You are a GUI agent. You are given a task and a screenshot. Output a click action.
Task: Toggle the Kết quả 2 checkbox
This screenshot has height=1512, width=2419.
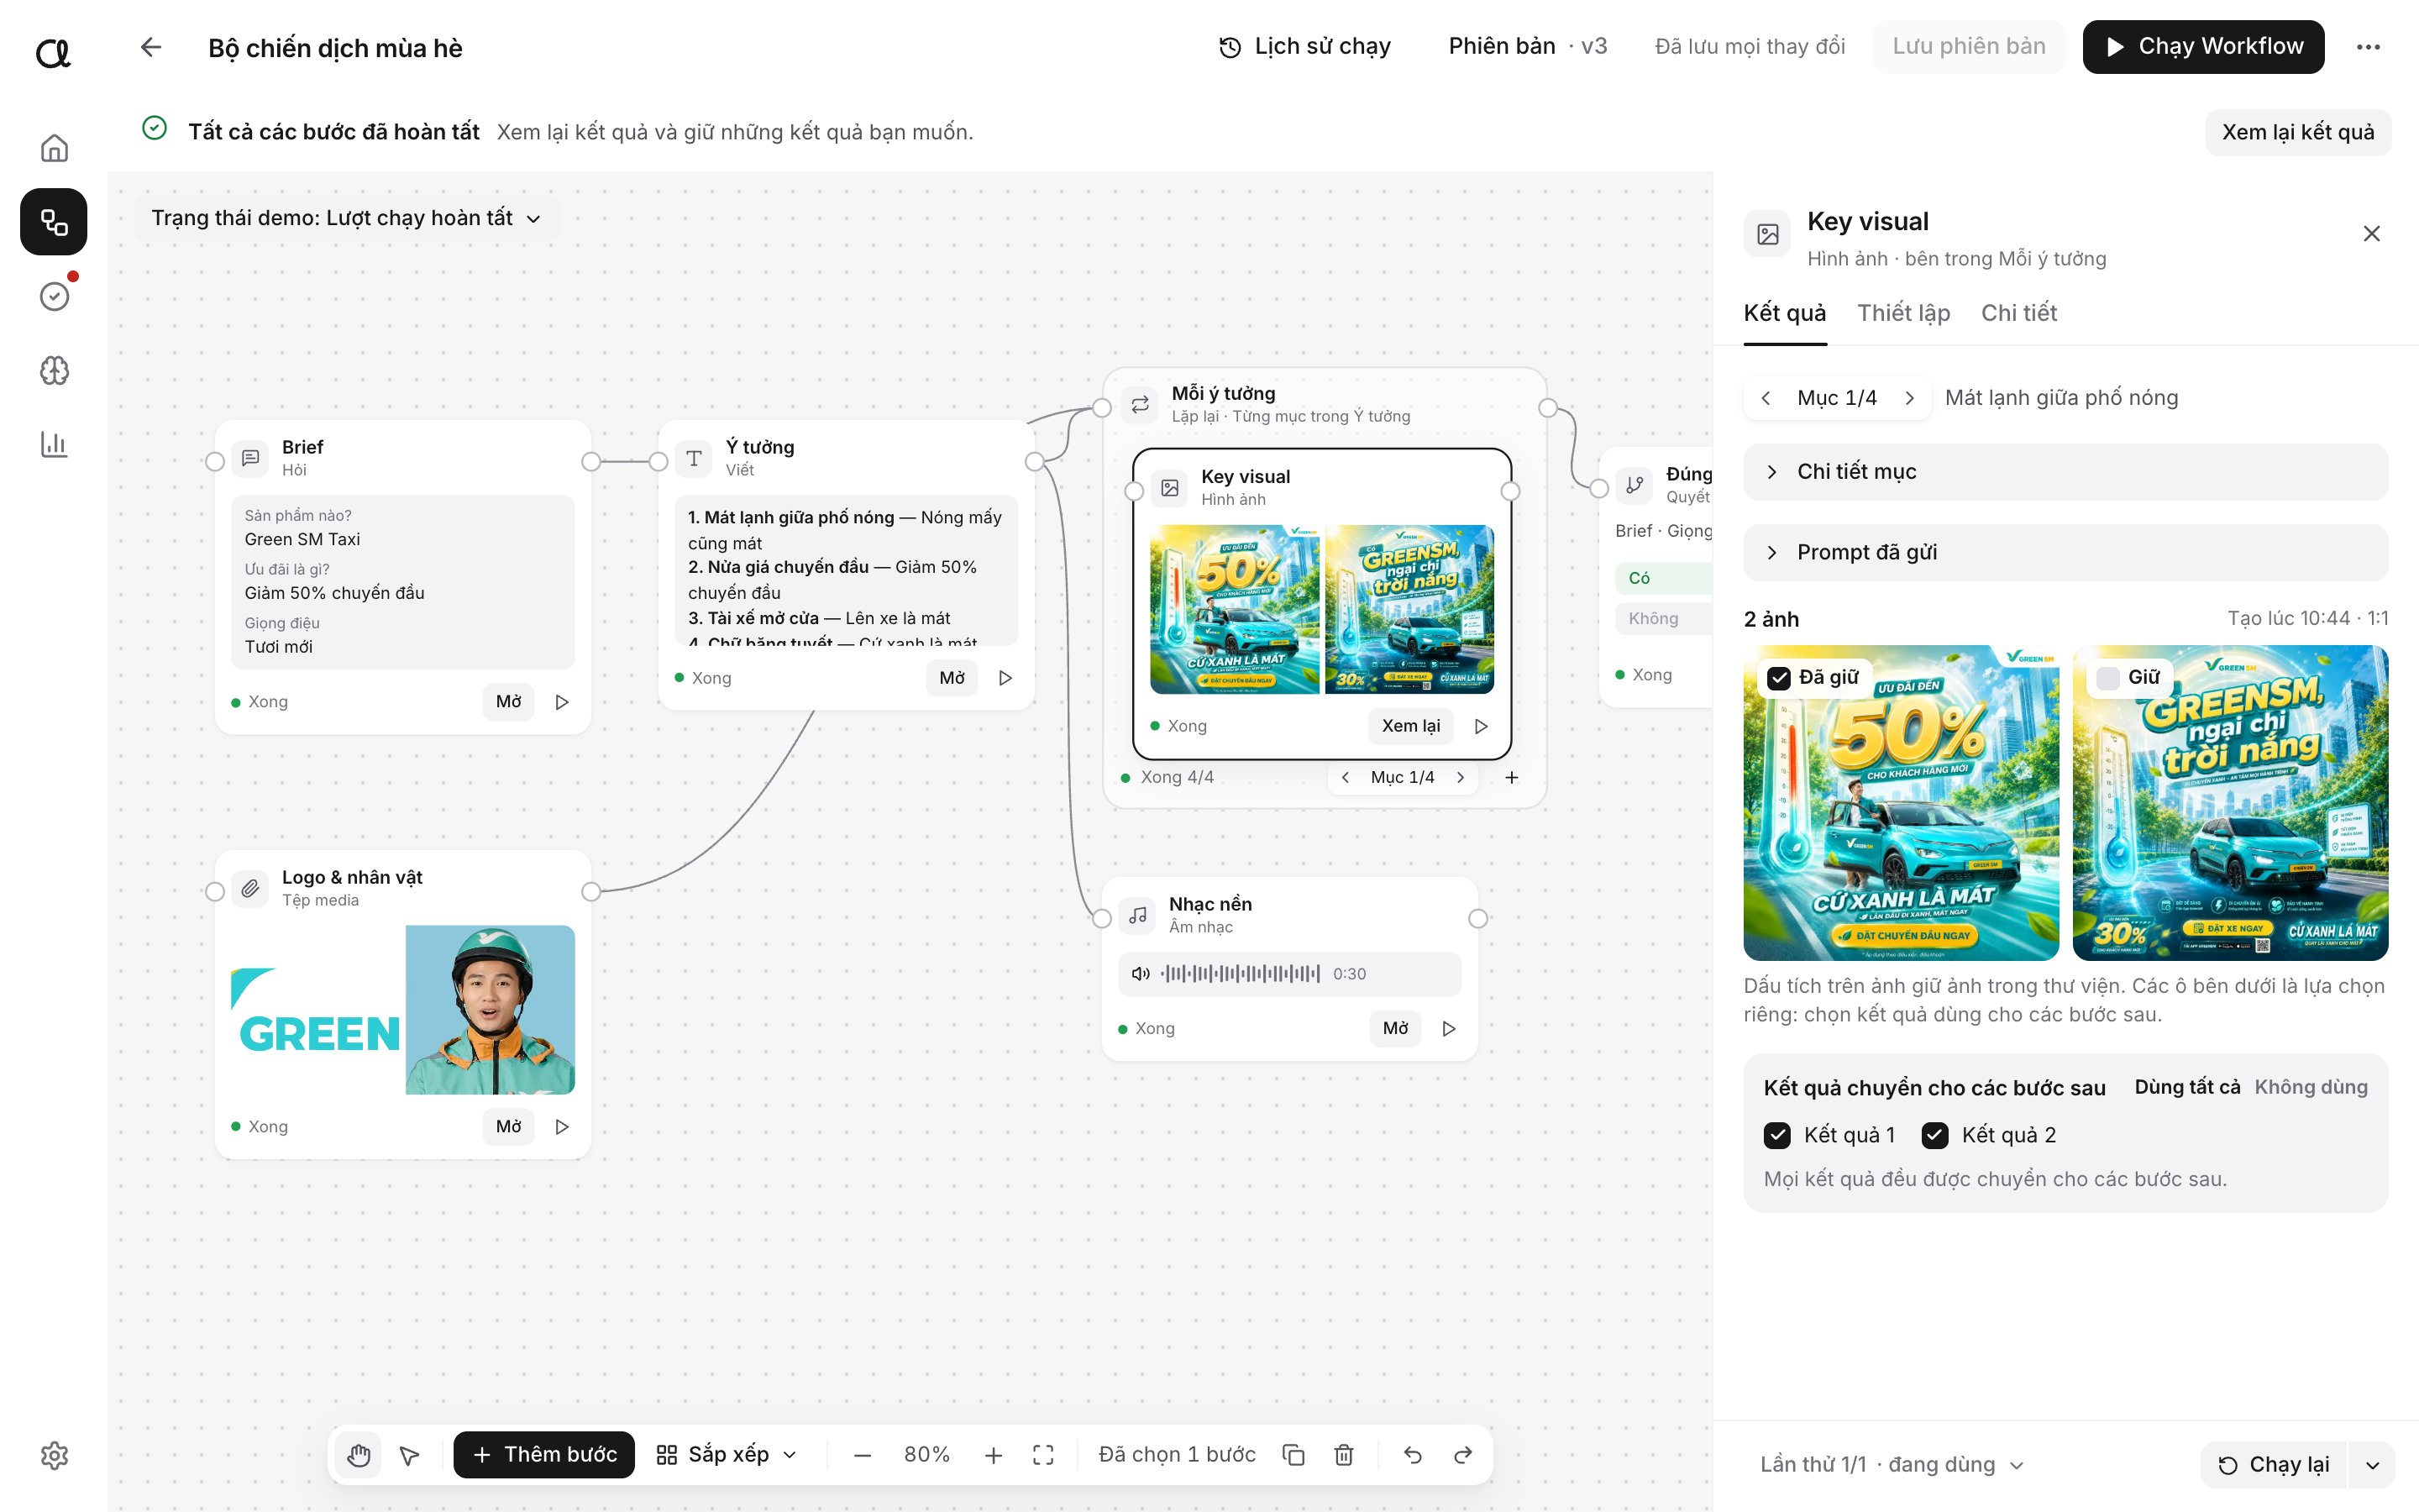1935,1135
